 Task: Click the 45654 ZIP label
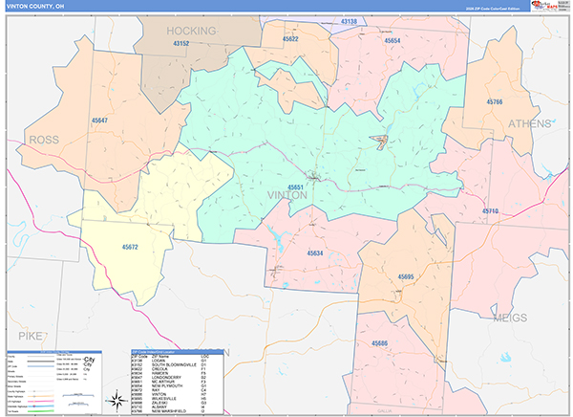(393, 40)
